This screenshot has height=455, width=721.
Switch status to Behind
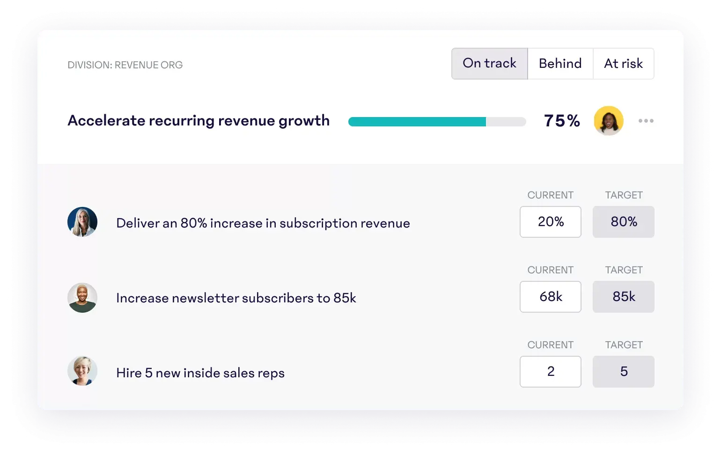[560, 64]
